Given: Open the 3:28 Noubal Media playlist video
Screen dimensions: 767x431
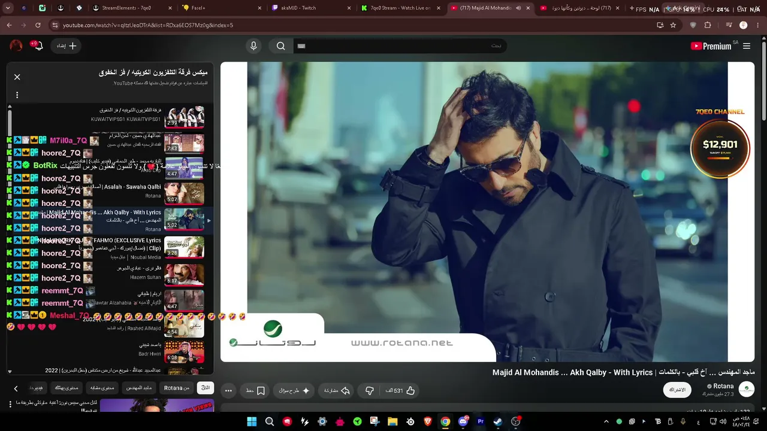Looking at the screenshot, I should point(184,247).
